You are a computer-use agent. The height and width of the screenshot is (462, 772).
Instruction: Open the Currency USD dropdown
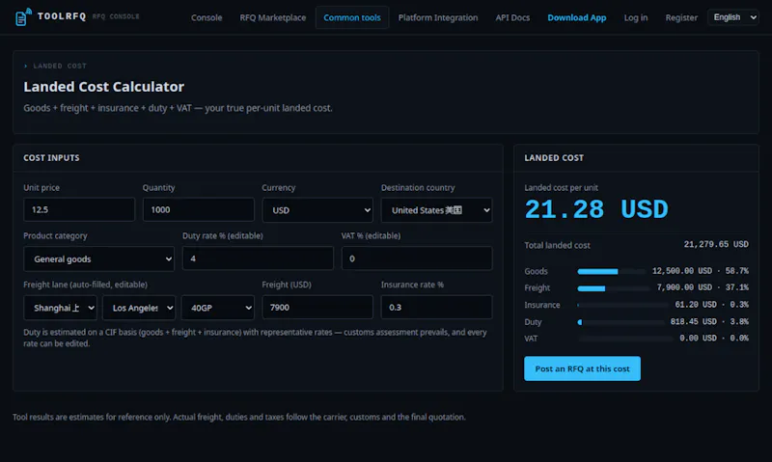click(x=317, y=210)
